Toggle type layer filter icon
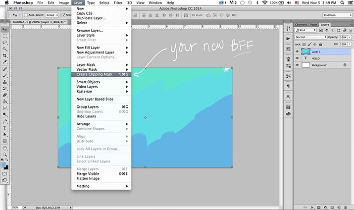The width and height of the screenshot is (354, 210). (x=333, y=30)
